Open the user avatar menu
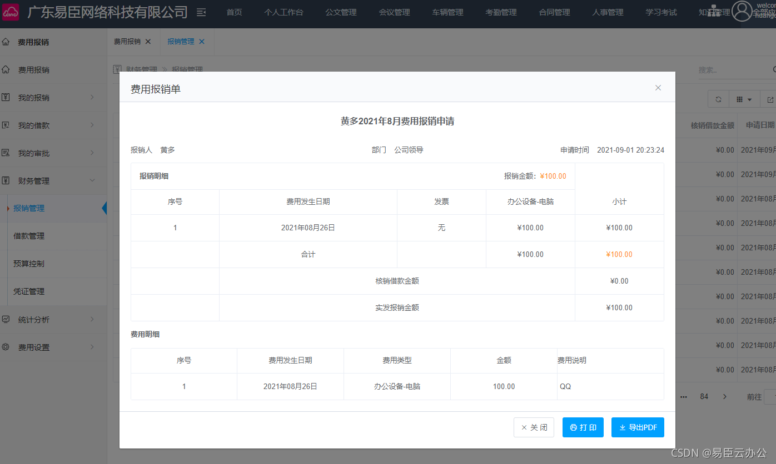The image size is (776, 464). 742,12
